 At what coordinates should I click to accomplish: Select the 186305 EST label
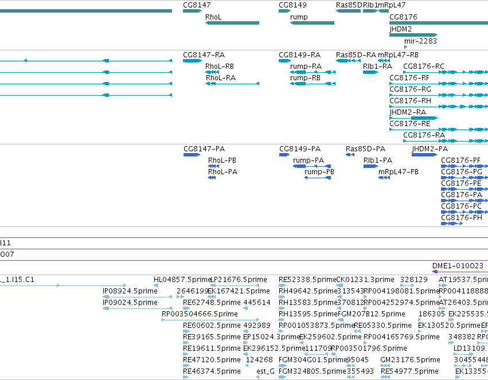coord(432,315)
